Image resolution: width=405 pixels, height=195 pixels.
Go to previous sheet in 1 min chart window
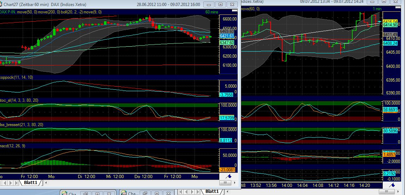[186, 192]
